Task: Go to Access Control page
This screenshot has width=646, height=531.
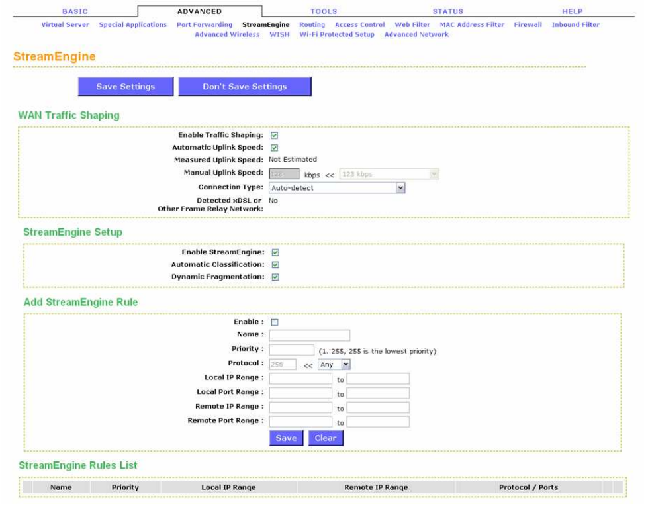Action: pyautogui.click(x=359, y=24)
